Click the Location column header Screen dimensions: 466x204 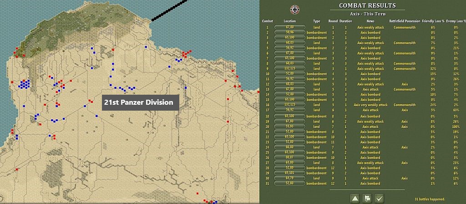[x=289, y=21]
